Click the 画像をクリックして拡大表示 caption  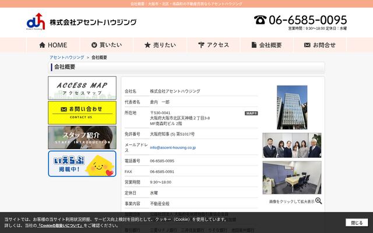pyautogui.click(x=291, y=202)
